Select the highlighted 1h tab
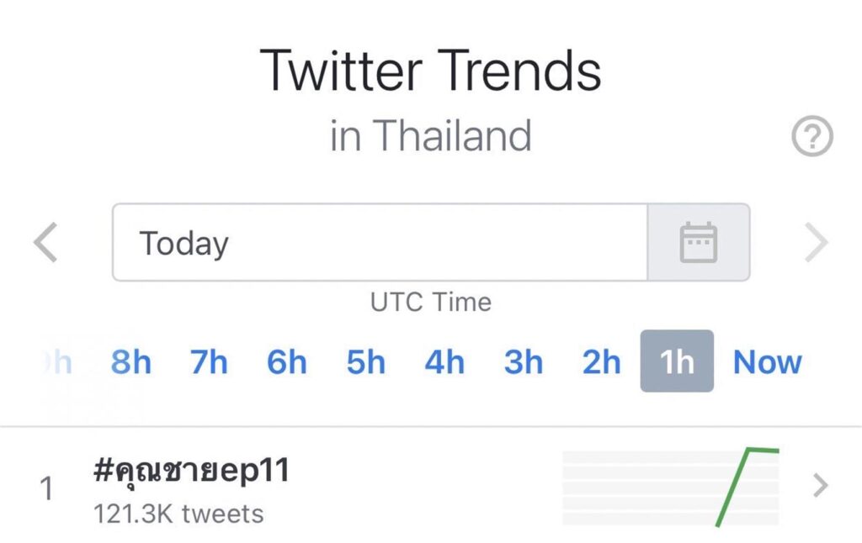The height and width of the screenshot is (543, 862). coord(677,361)
